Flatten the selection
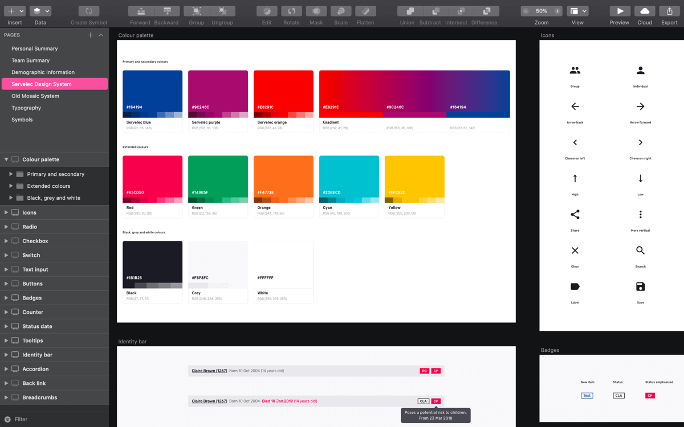684x427 pixels. click(365, 11)
